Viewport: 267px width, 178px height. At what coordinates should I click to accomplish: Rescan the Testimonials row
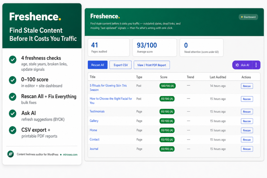coord(247,112)
